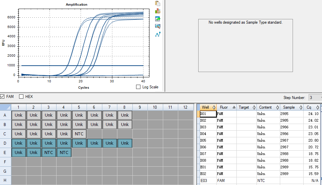This screenshot has height=185, width=322.
Task: Click Cq value 15.59
Action: point(313,174)
